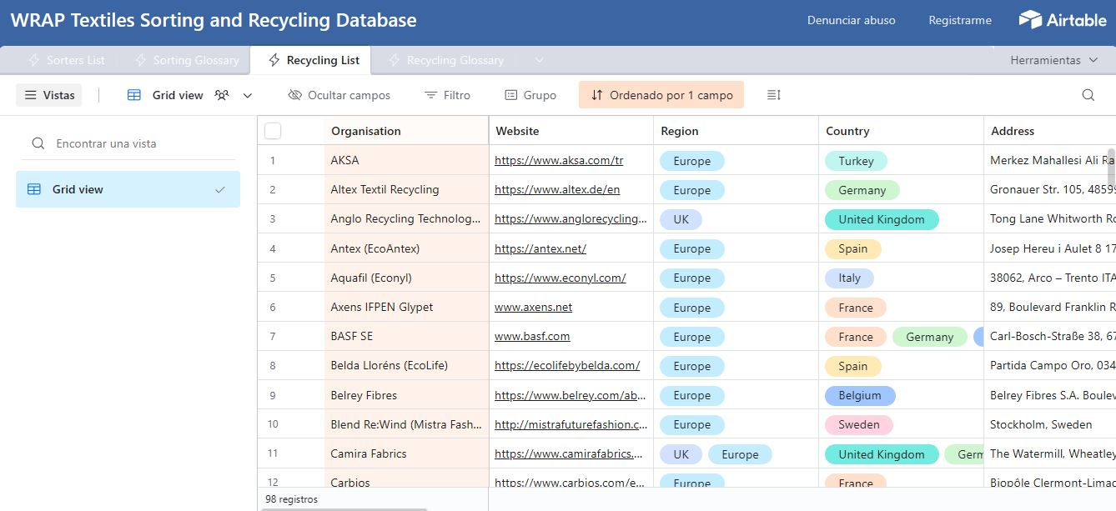Click the Airtable logo
Screen dimensions: 1116x511
click(1062, 20)
